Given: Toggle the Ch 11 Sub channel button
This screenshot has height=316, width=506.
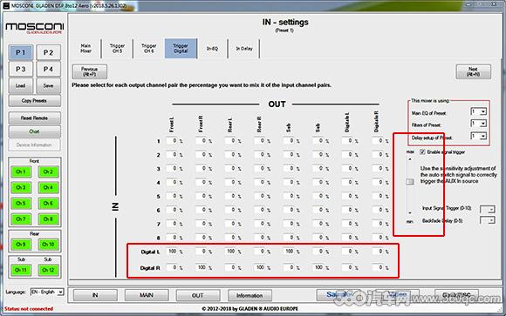Looking at the screenshot, I should click(21, 270).
